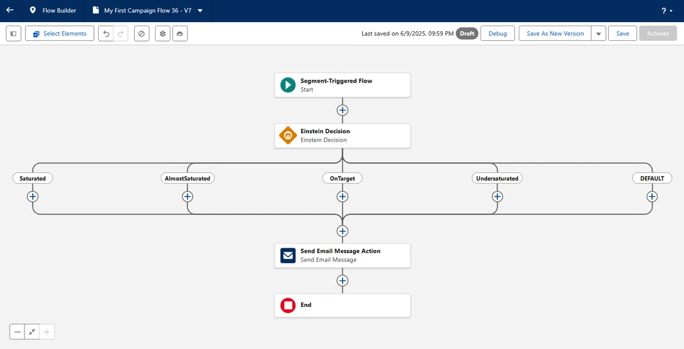Add element above Send Email Message Action
The width and height of the screenshot is (684, 349).
click(342, 231)
